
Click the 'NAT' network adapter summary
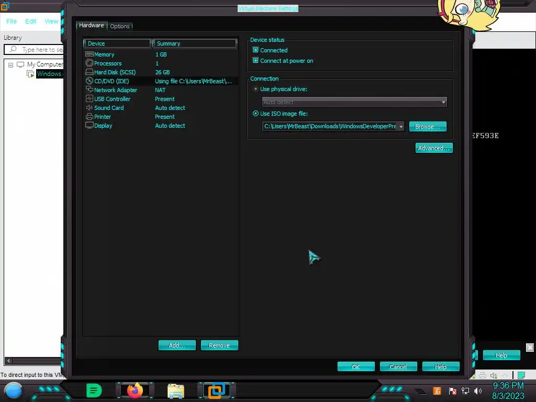coord(160,90)
